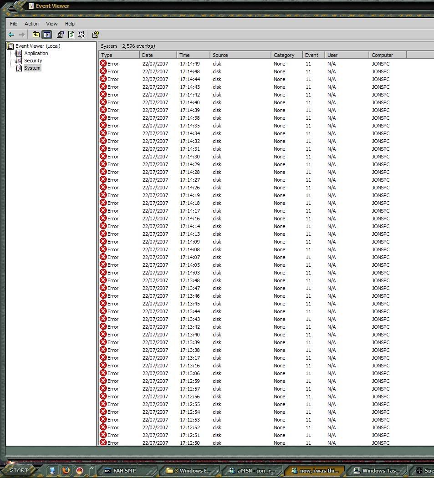Switch to the aMSN conversation window
The width and height of the screenshot is (434, 478).
[253, 470]
